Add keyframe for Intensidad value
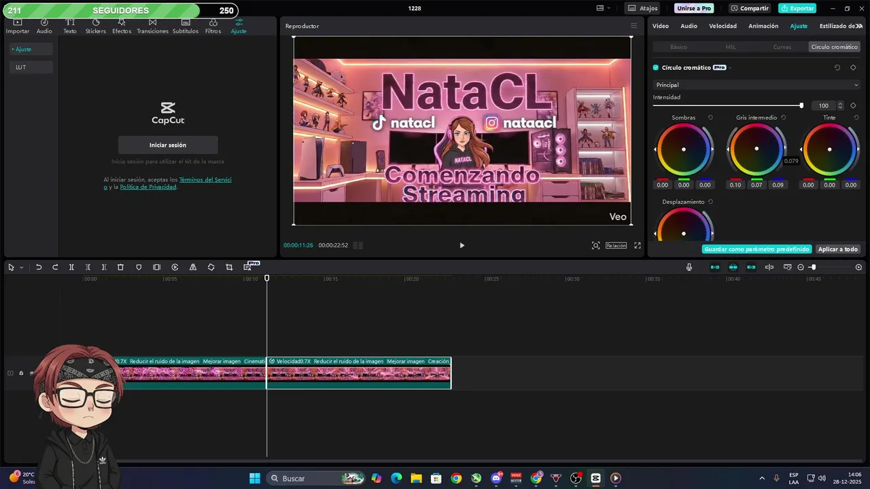This screenshot has width=870, height=489. click(x=853, y=106)
